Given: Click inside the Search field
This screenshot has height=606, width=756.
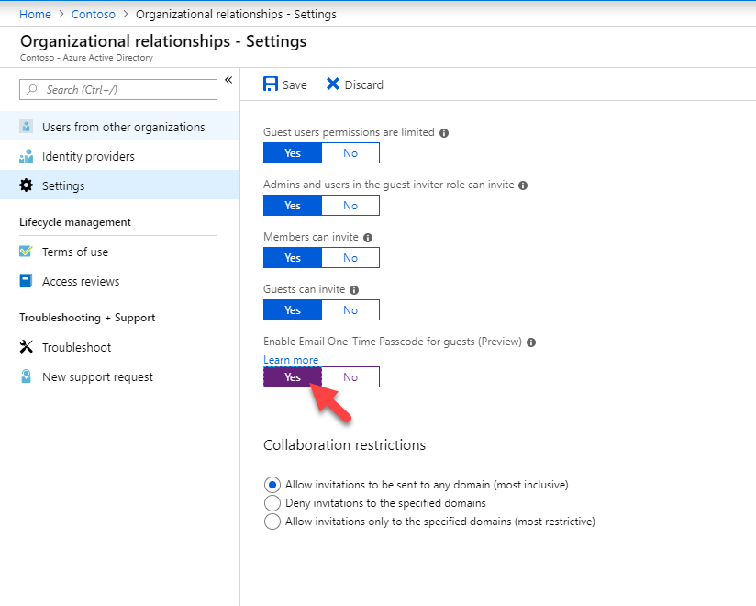Looking at the screenshot, I should (x=117, y=89).
